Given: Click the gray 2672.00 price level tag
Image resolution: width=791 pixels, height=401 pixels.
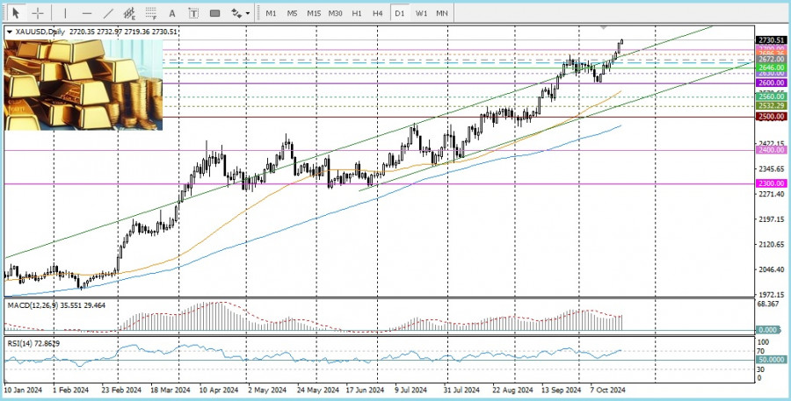Looking at the screenshot, I should coord(772,59).
